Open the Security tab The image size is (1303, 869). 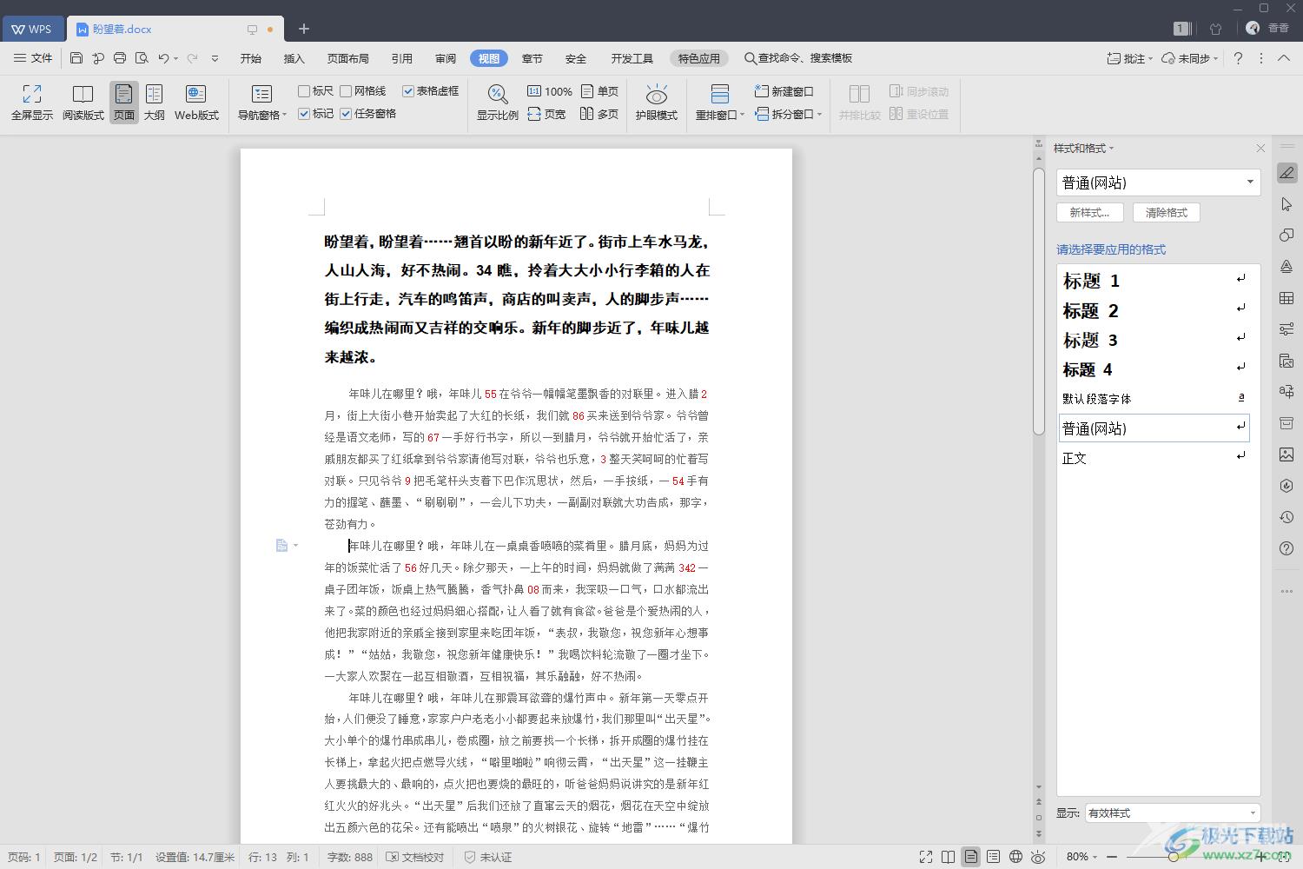pyautogui.click(x=576, y=58)
